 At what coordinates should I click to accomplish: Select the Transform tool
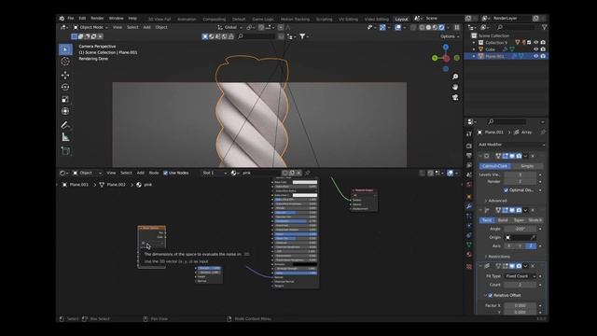click(x=65, y=111)
